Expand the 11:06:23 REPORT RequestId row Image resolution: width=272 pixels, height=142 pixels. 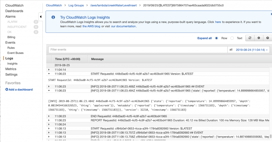[x=49, y=120]
